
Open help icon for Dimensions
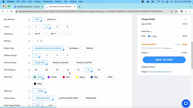point(29,34)
